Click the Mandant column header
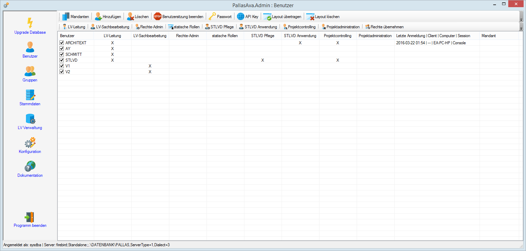This screenshot has width=526, height=251. (x=499, y=36)
